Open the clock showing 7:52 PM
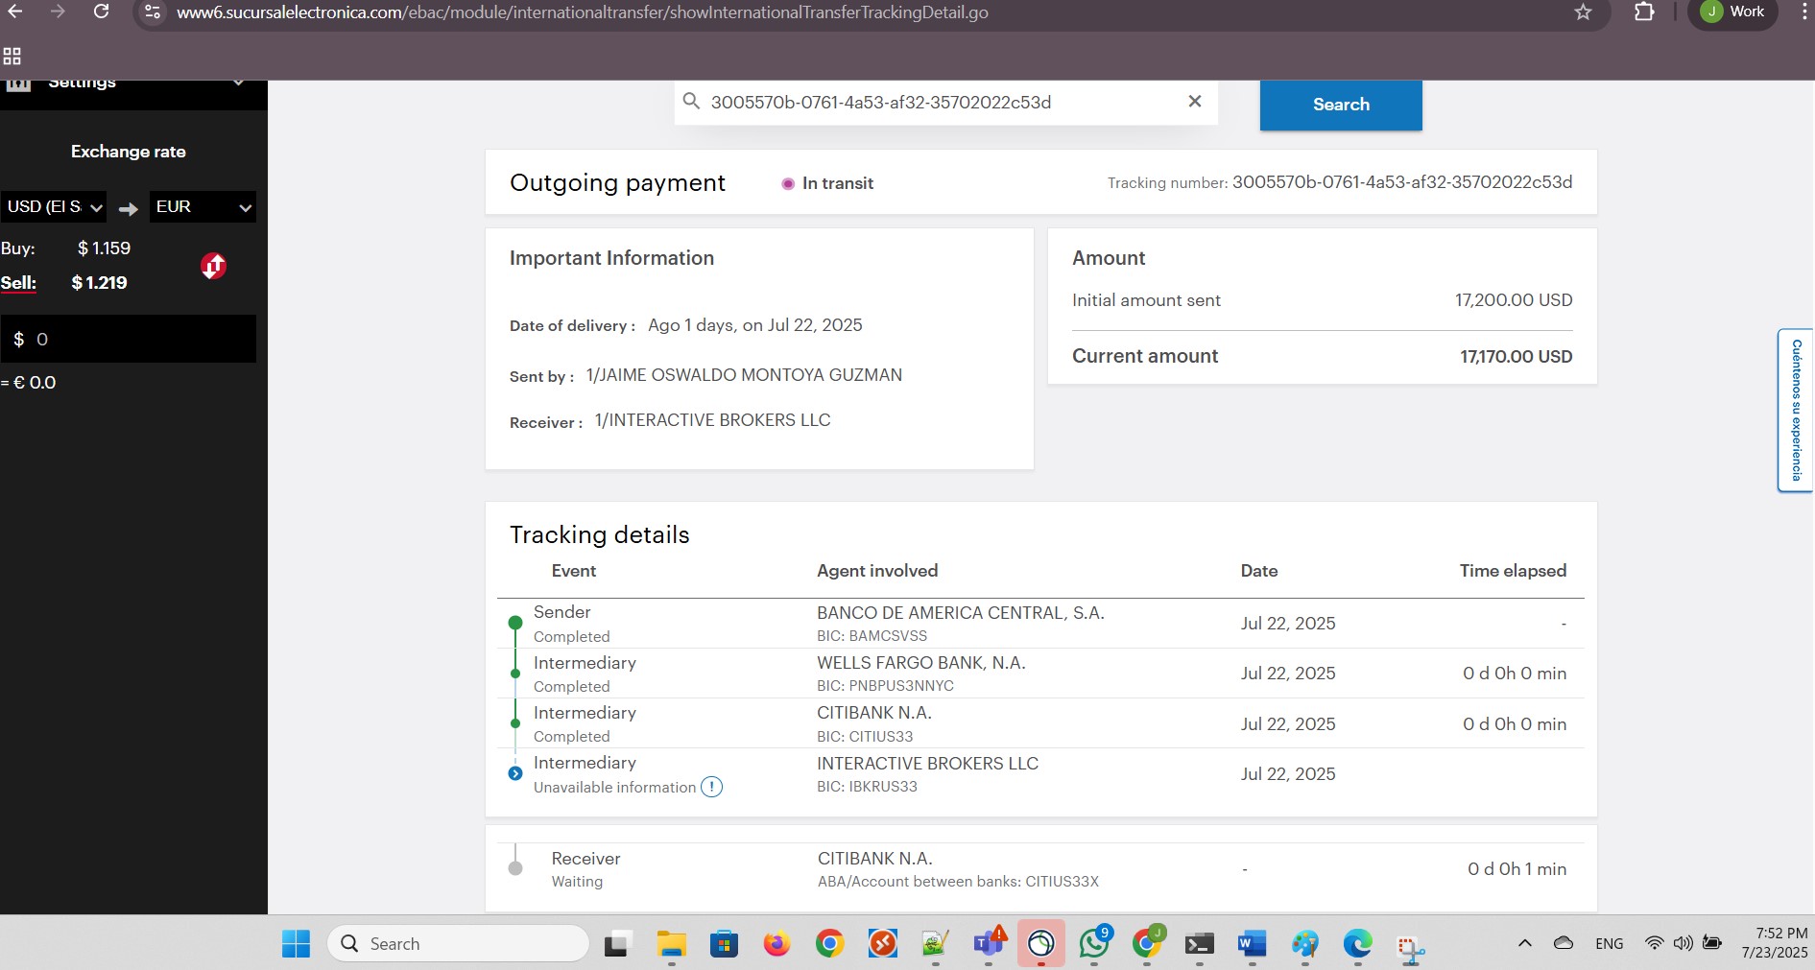The height and width of the screenshot is (970, 1815). (1775, 943)
